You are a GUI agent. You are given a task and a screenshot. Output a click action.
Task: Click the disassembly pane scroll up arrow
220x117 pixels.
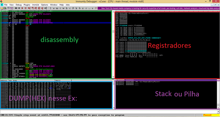point(113,12)
